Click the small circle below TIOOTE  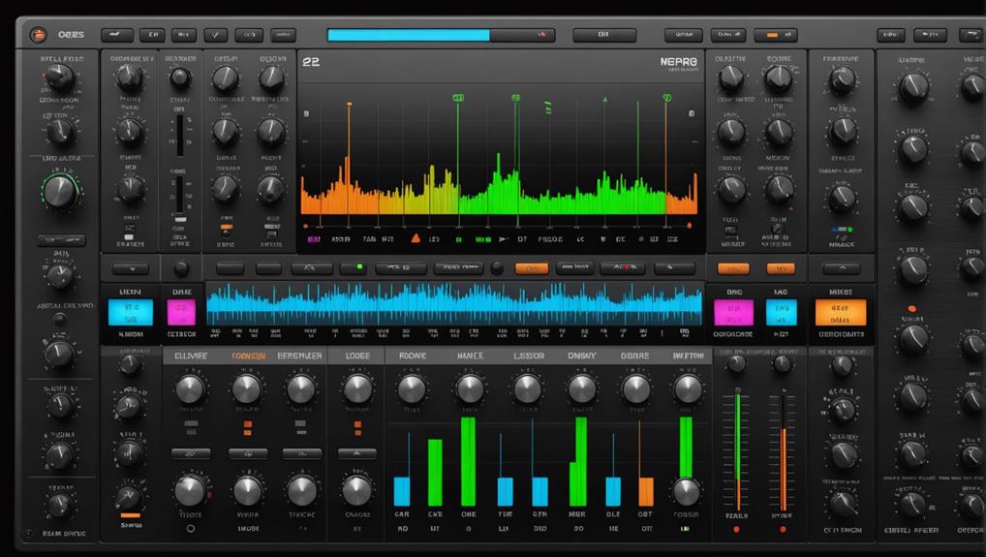[x=191, y=529]
